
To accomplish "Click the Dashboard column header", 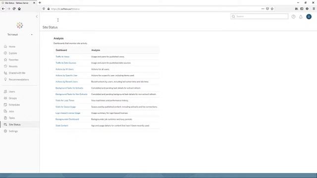I will point(61,50).
